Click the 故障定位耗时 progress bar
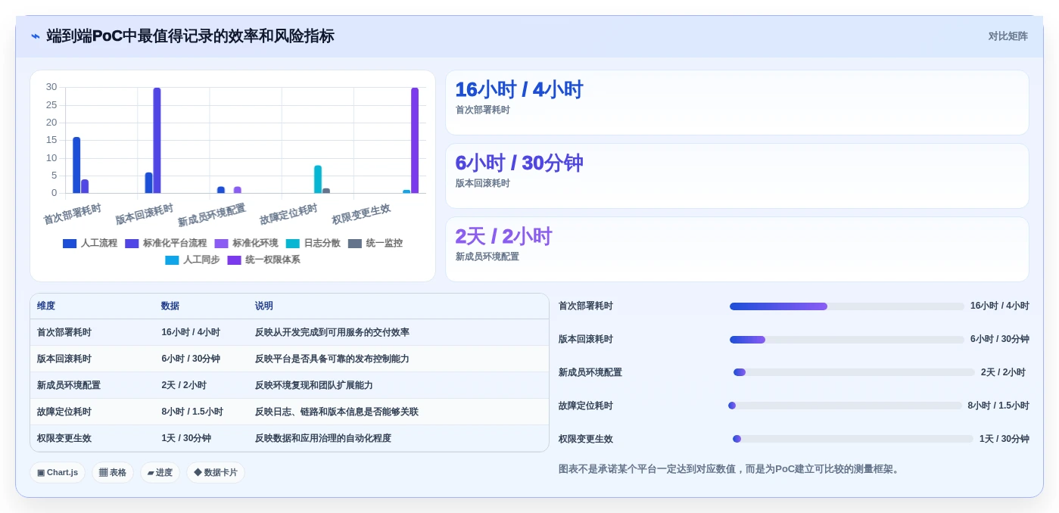This screenshot has width=1059, height=513. [x=845, y=406]
